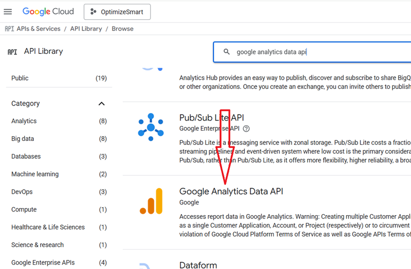
Task: Click the Google publisher label under Analytics Data API
Action: click(189, 202)
